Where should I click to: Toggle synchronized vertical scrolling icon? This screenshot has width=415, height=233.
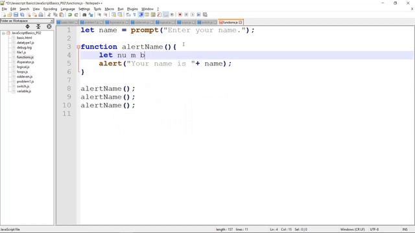[113, 15]
